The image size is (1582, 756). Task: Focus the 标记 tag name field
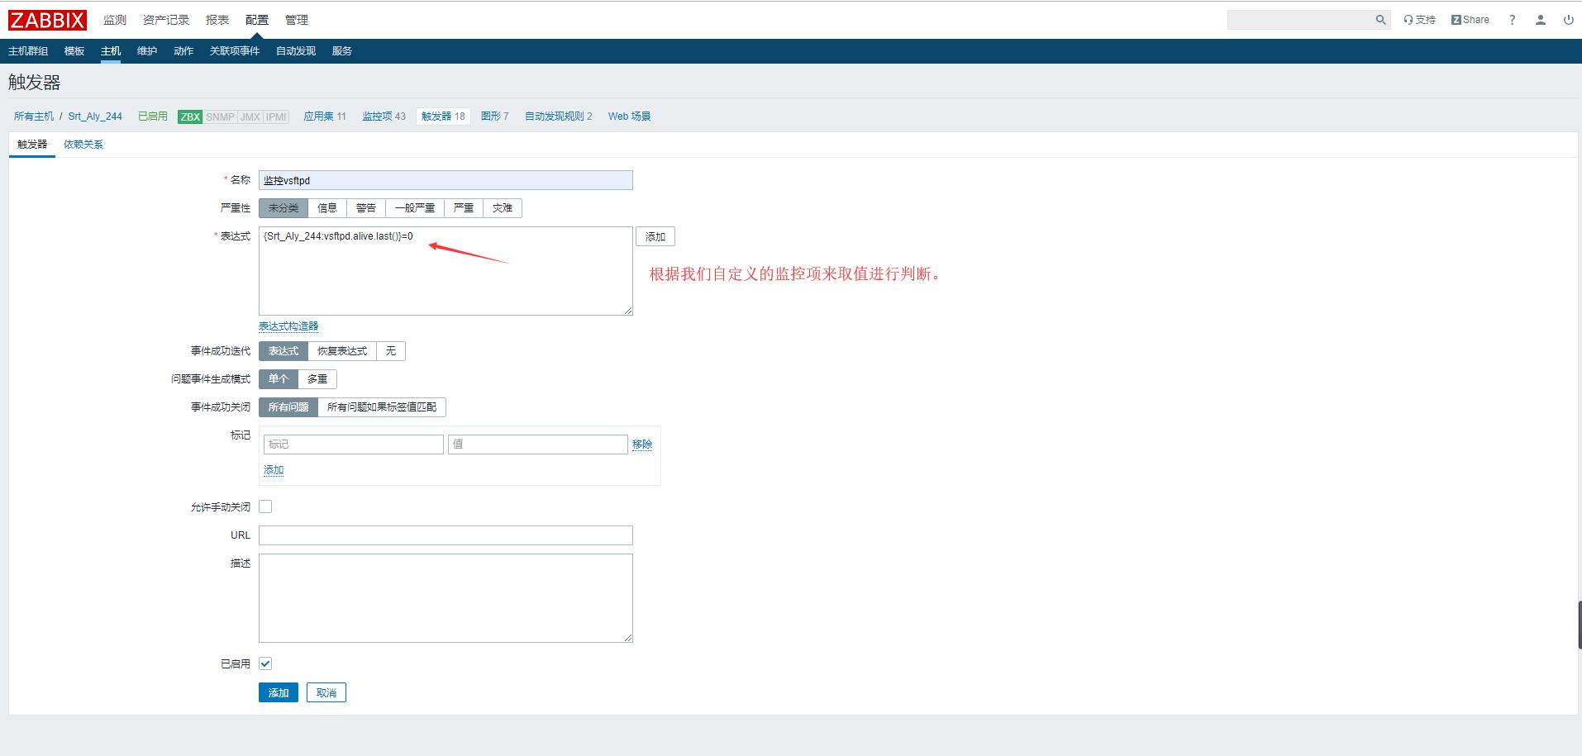(x=354, y=445)
